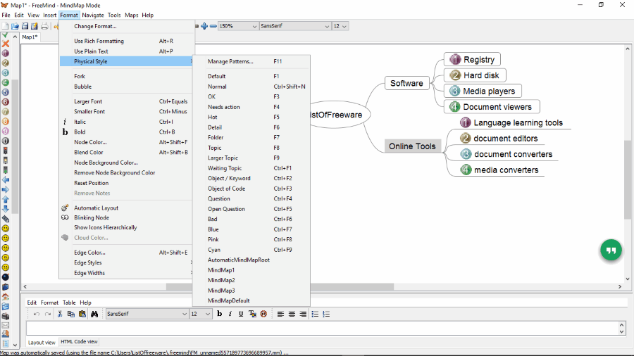The height and width of the screenshot is (356, 634).
Task: Insert a bulleted list in note editor
Action: tap(315, 314)
